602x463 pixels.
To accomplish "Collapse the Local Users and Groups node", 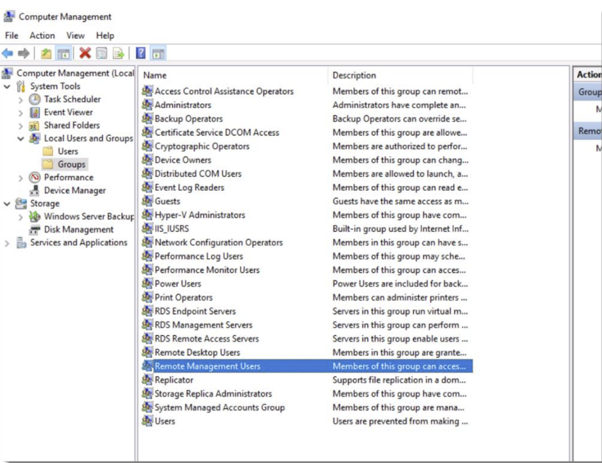I will coord(21,139).
